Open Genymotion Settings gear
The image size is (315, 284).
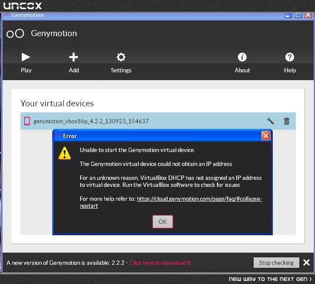click(121, 63)
